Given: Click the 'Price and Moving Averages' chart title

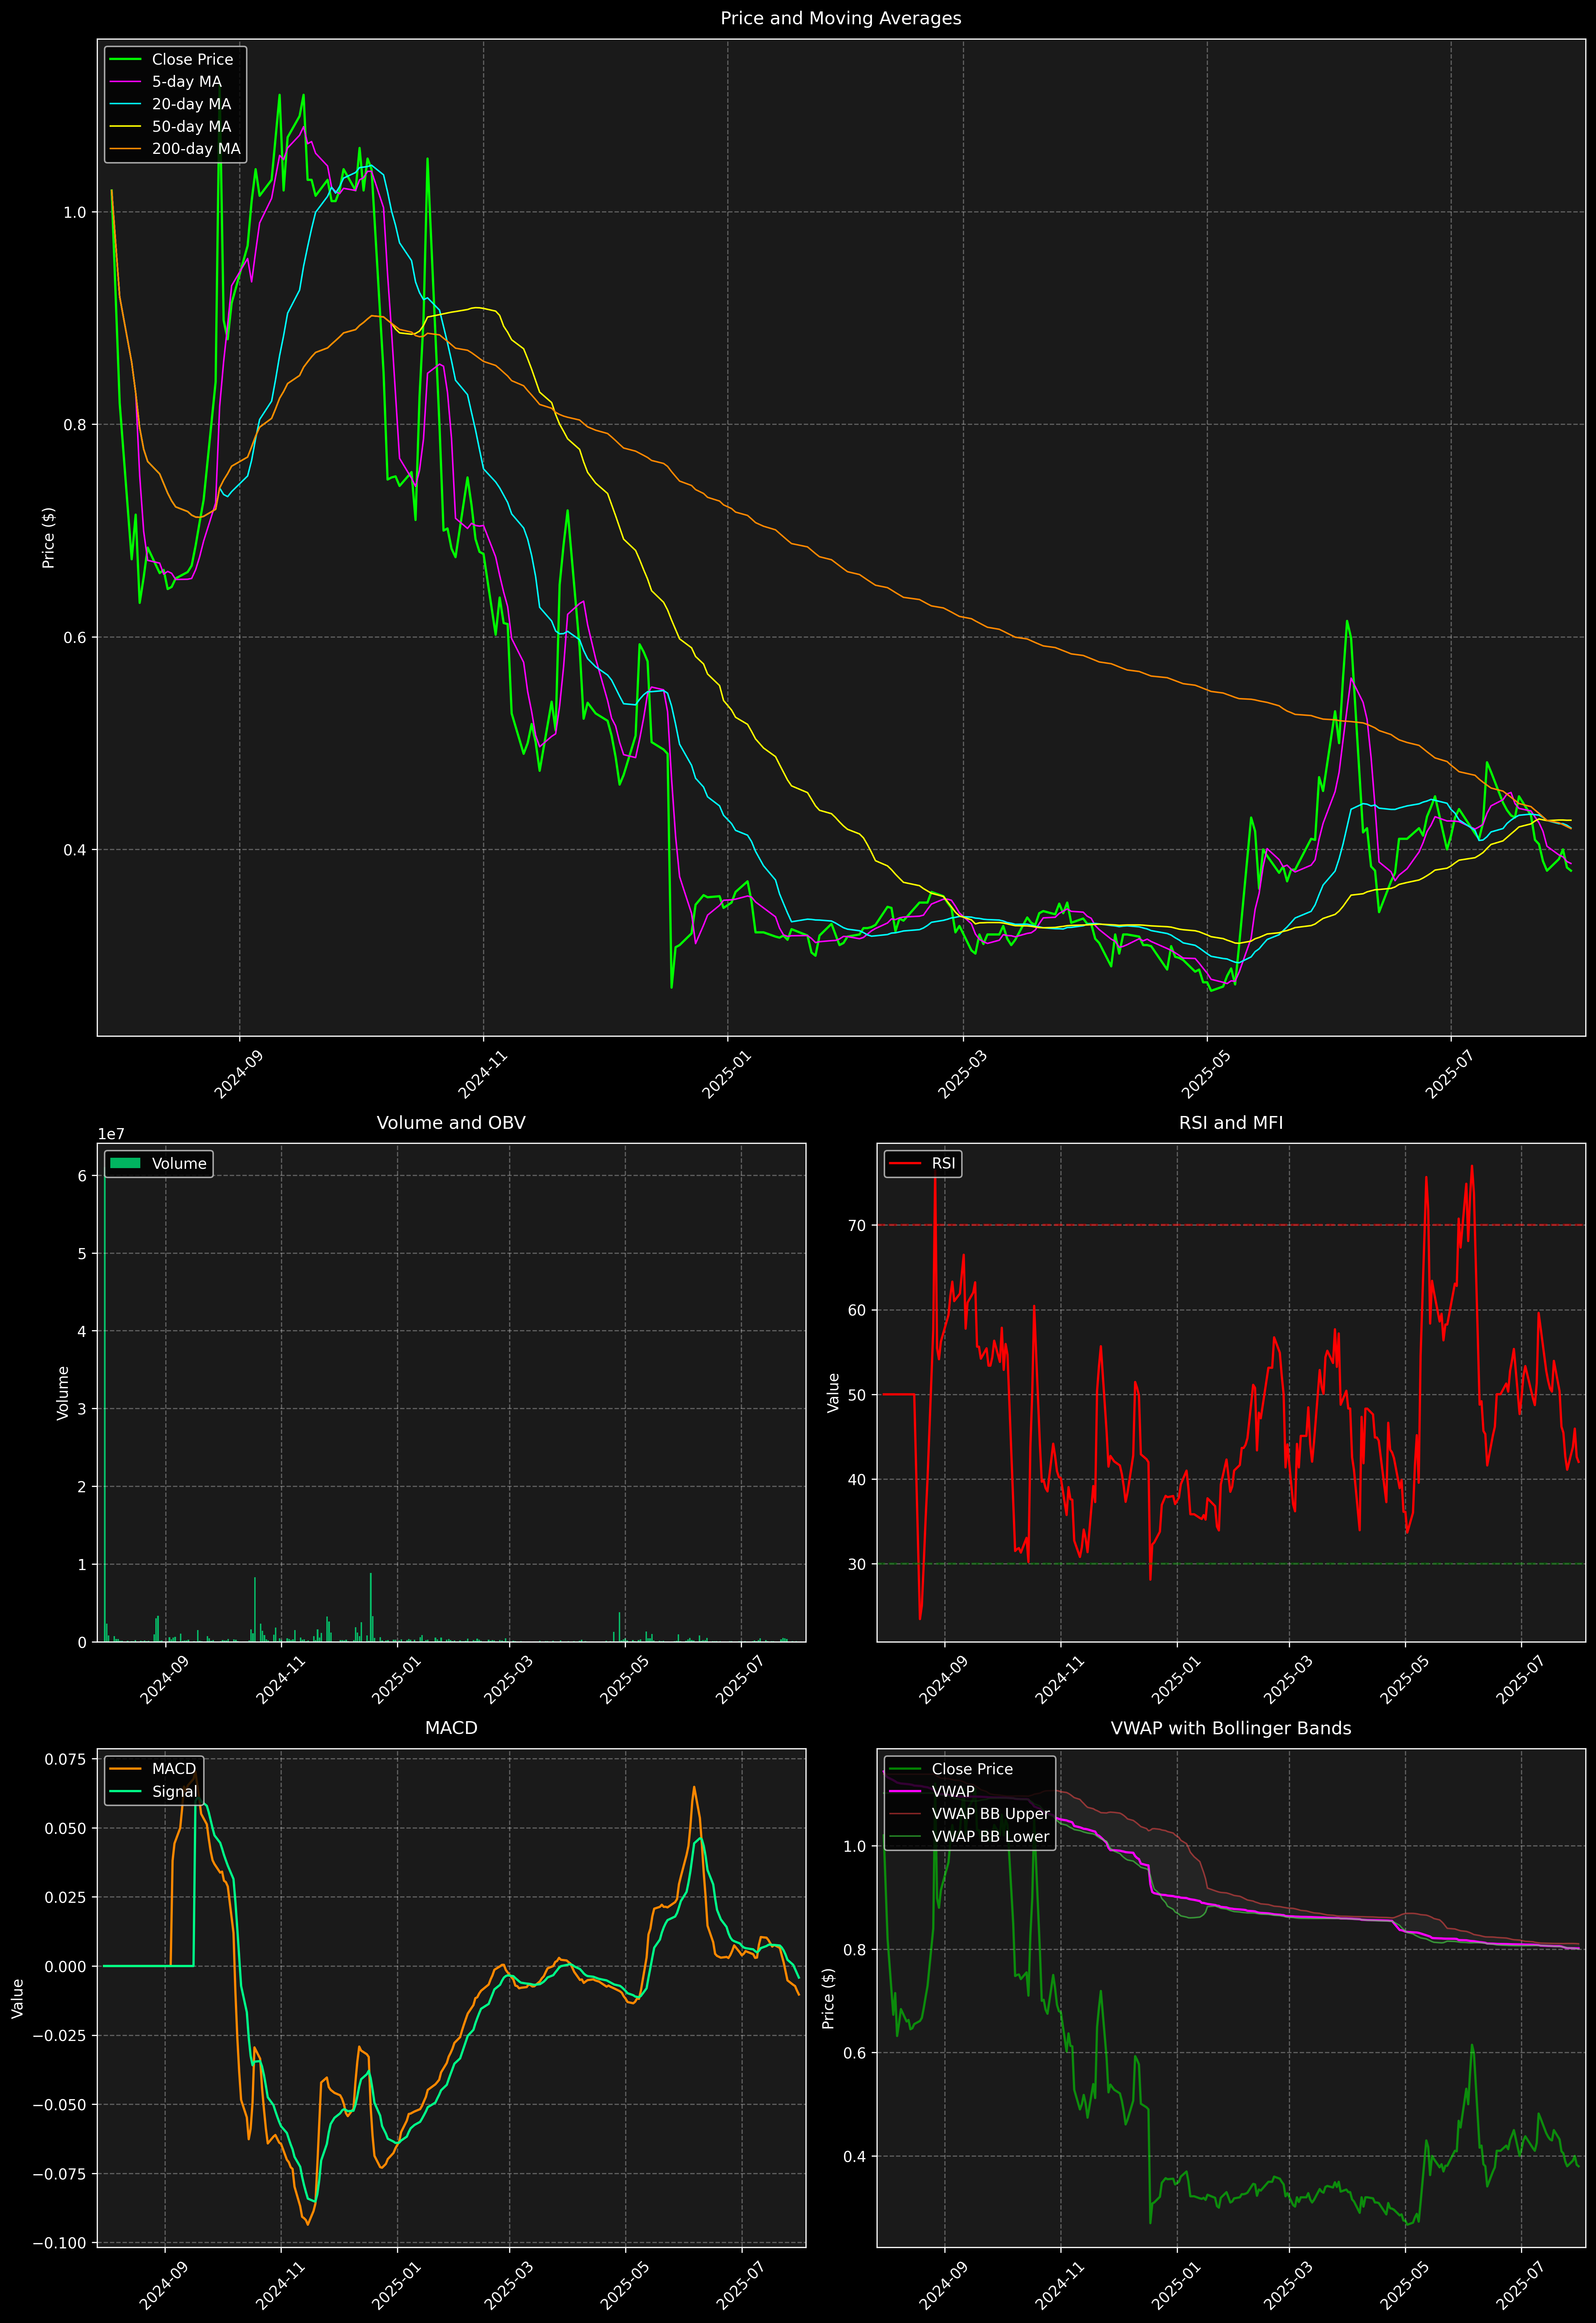Looking at the screenshot, I should (840, 18).
